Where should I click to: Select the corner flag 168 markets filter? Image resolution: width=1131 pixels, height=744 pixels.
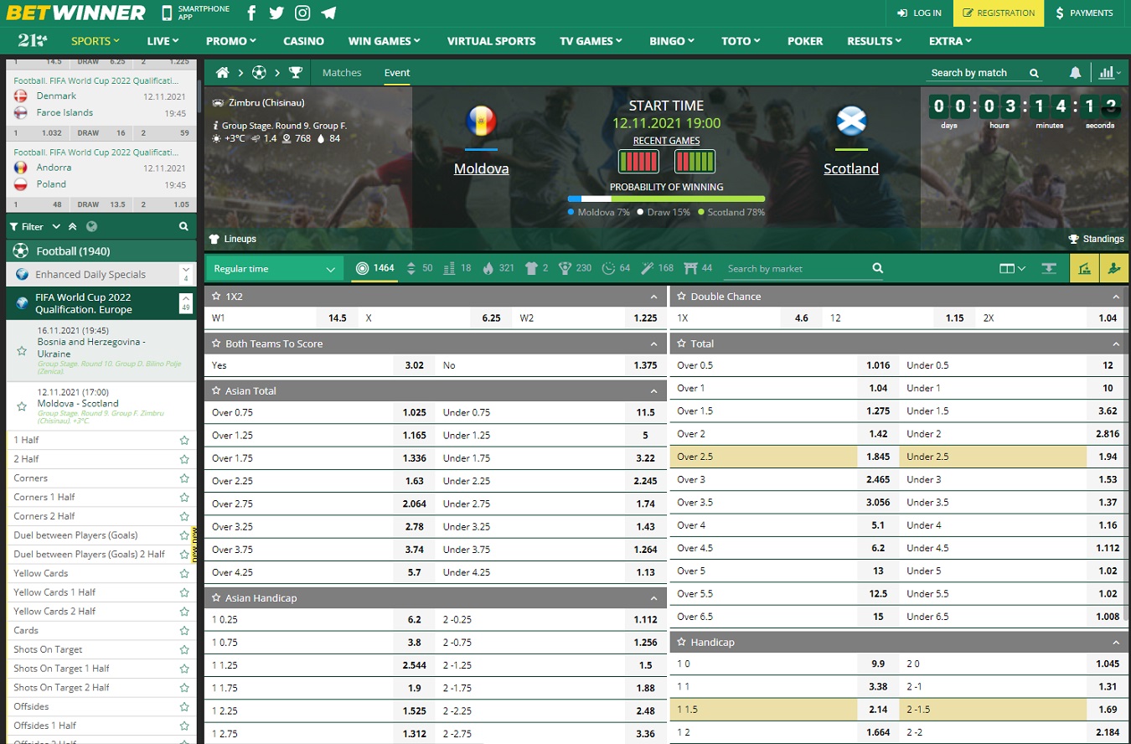pos(658,268)
